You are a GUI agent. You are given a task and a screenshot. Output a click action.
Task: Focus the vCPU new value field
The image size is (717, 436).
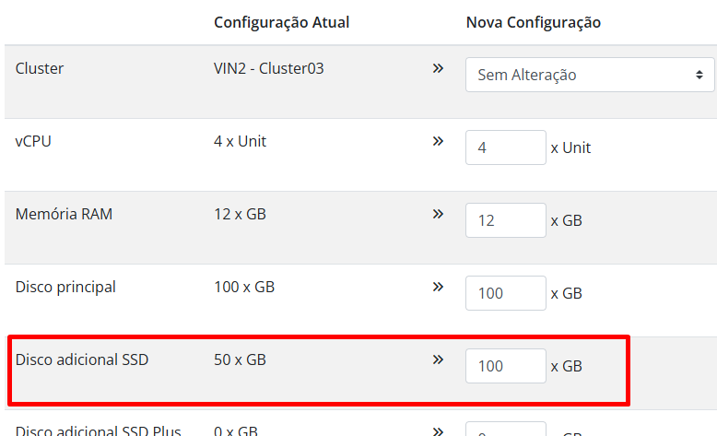[x=506, y=147]
